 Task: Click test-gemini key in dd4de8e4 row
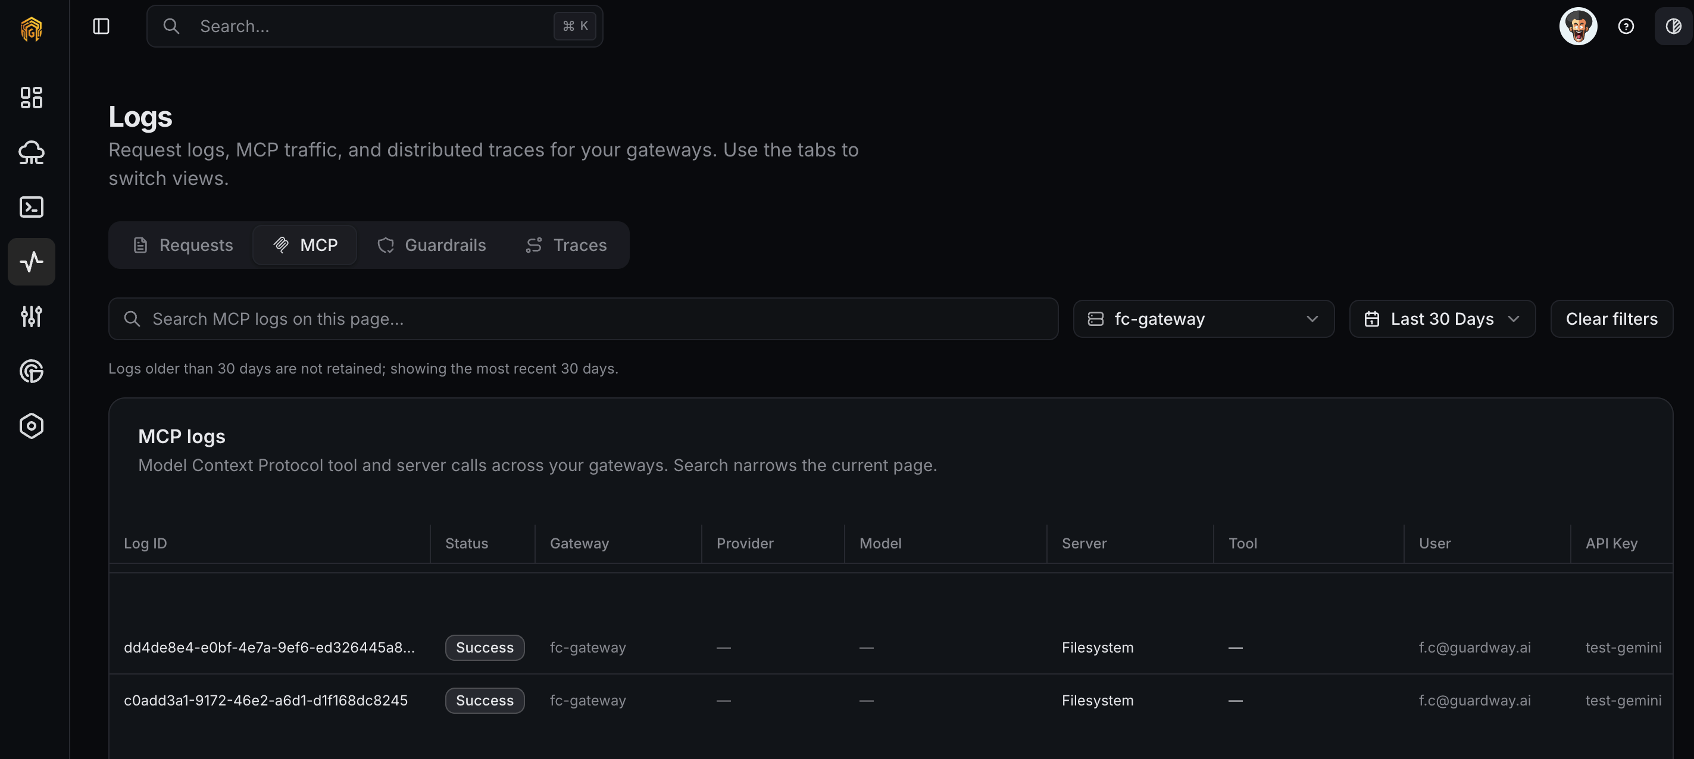coord(1624,647)
